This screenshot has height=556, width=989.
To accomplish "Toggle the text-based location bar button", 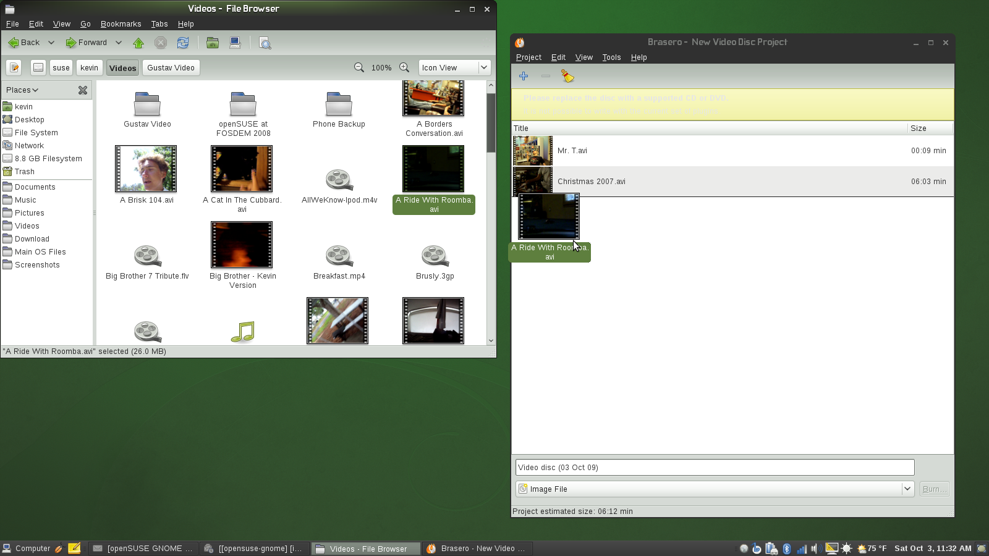I will (x=14, y=67).
